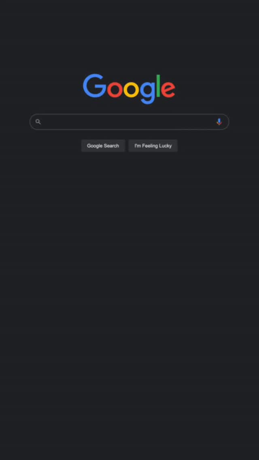Submit the query using Google Search

pyautogui.click(x=103, y=146)
